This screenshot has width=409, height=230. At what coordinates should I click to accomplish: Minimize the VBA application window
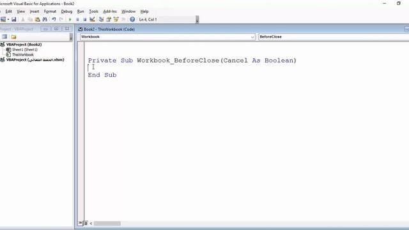[385, 3]
